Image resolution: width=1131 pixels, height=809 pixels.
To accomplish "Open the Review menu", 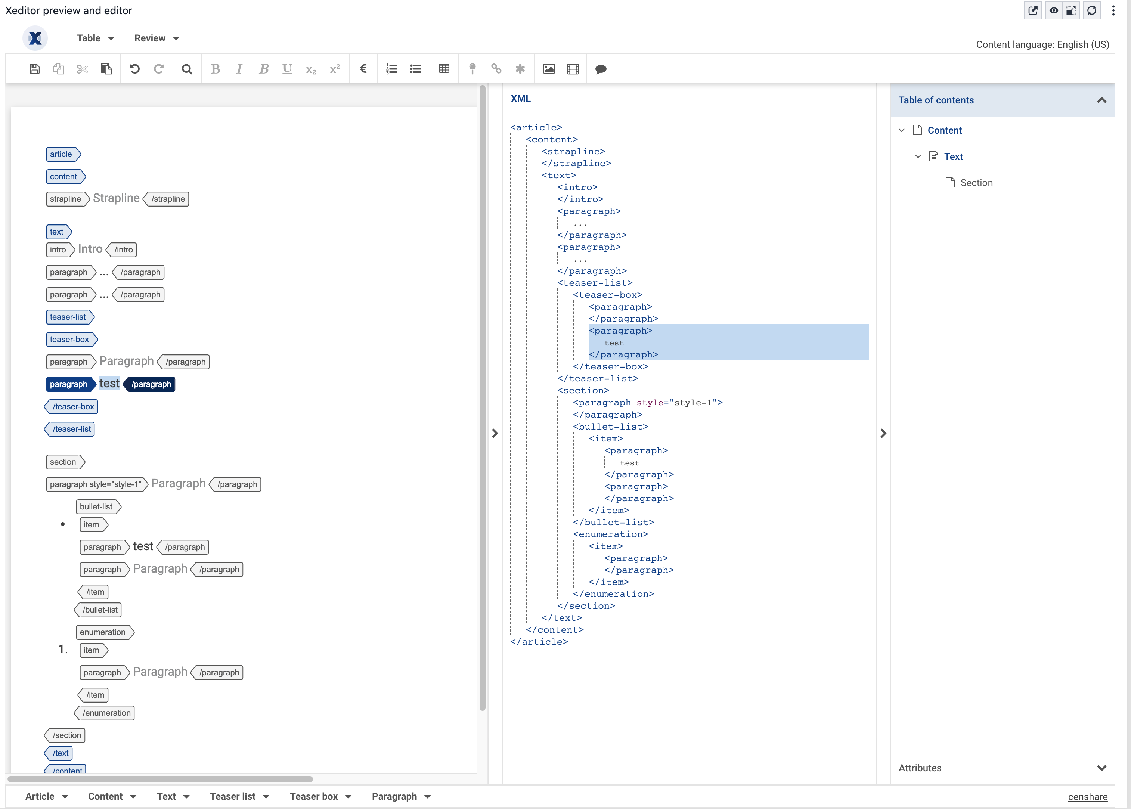I will coord(156,38).
